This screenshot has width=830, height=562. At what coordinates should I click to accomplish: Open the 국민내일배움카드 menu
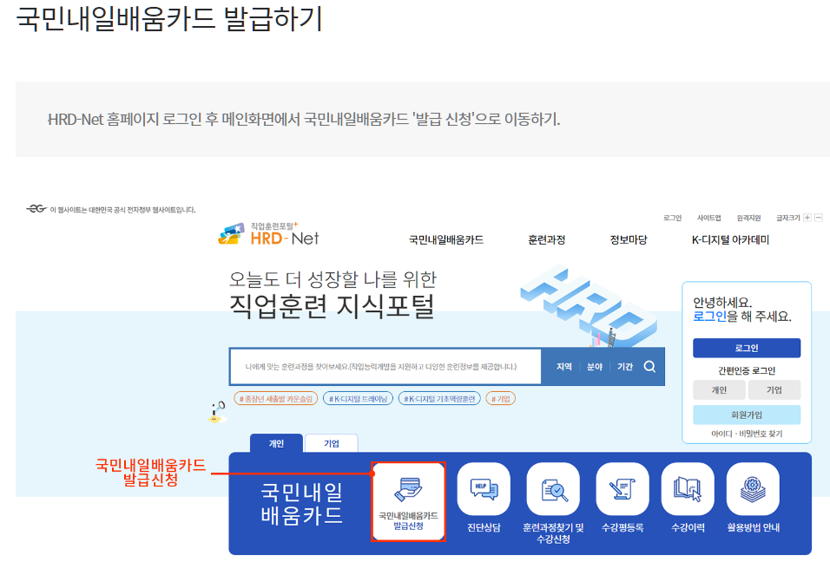[446, 240]
